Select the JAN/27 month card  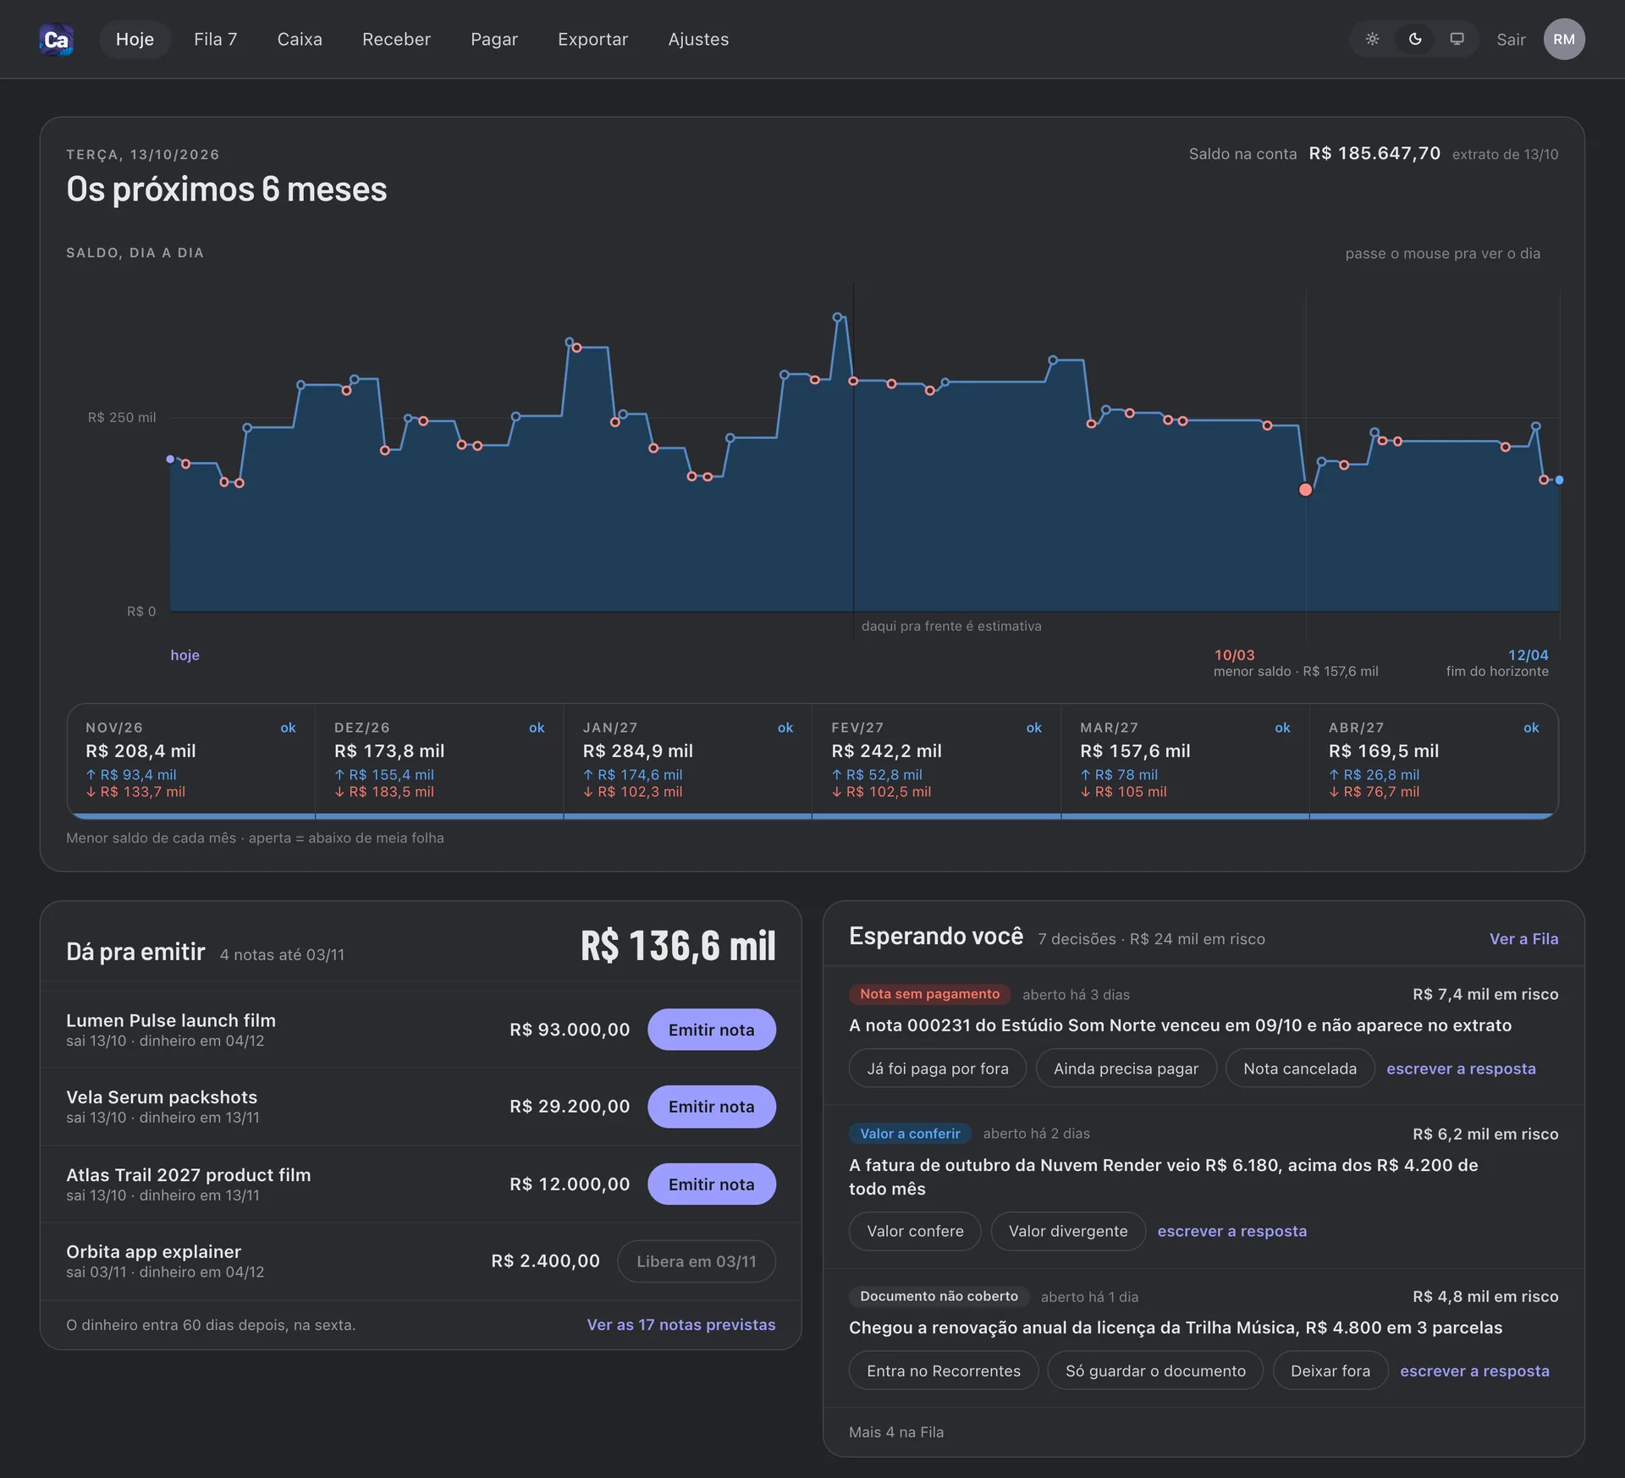(687, 761)
